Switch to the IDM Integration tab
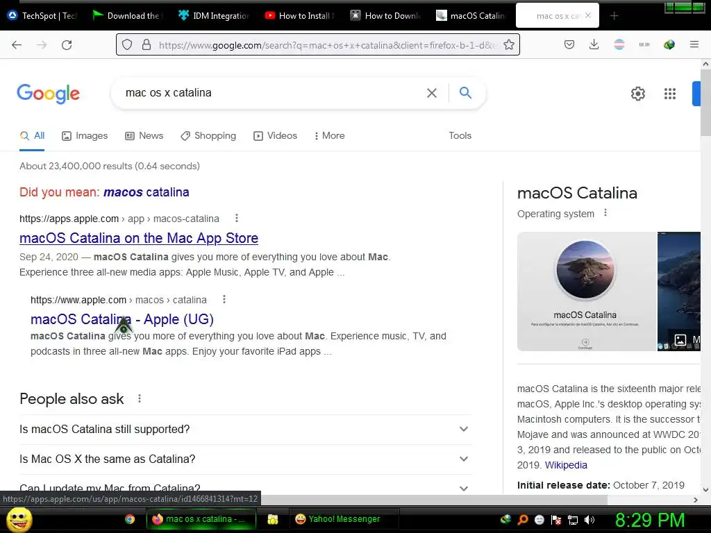Image resolution: width=711 pixels, height=533 pixels. point(214,16)
